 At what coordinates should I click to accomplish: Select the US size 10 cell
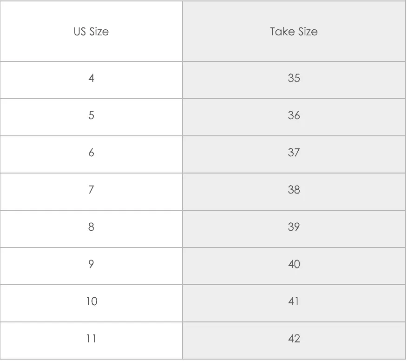pos(91,303)
